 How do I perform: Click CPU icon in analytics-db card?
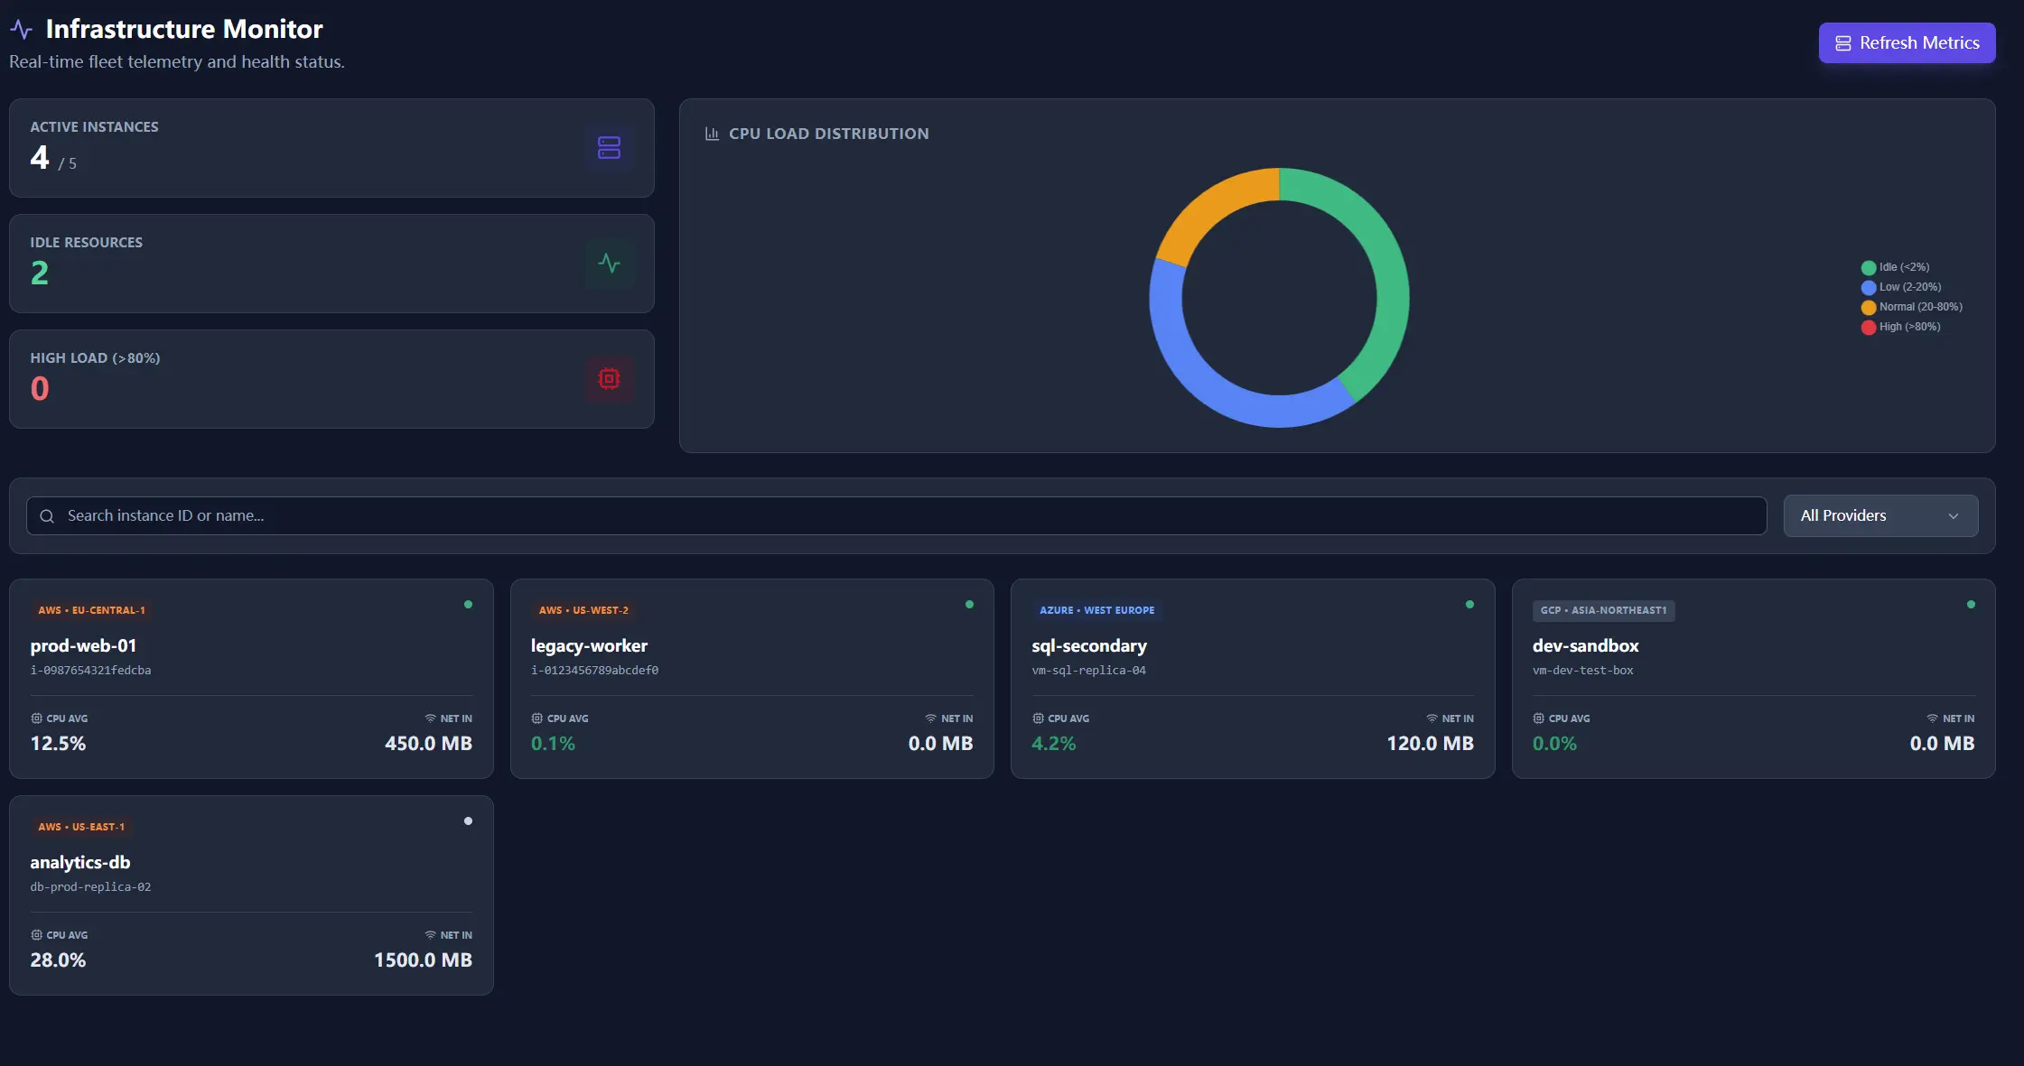coord(36,935)
